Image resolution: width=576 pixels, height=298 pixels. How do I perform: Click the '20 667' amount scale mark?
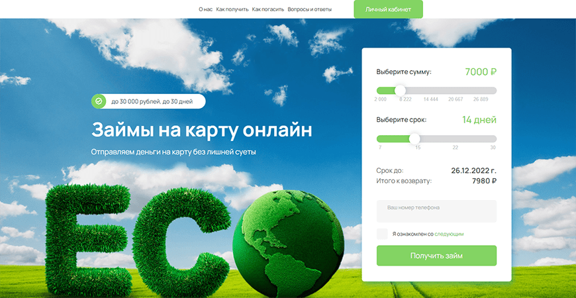[x=456, y=99]
